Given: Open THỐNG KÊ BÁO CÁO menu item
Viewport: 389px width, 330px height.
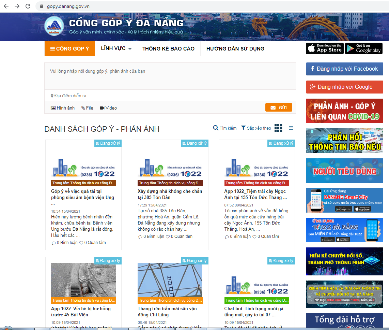Looking at the screenshot, I should (x=169, y=48).
